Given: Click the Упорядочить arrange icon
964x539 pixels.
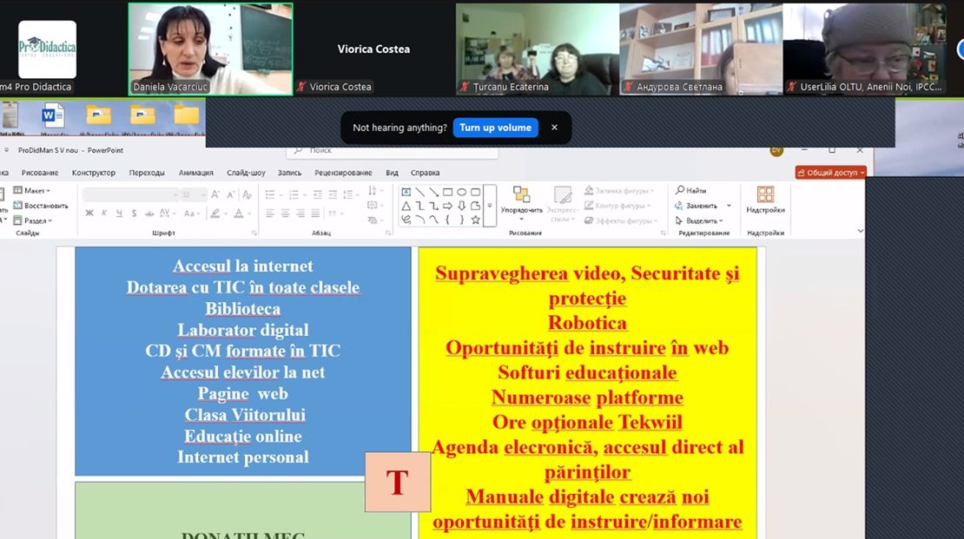Looking at the screenshot, I should [521, 200].
